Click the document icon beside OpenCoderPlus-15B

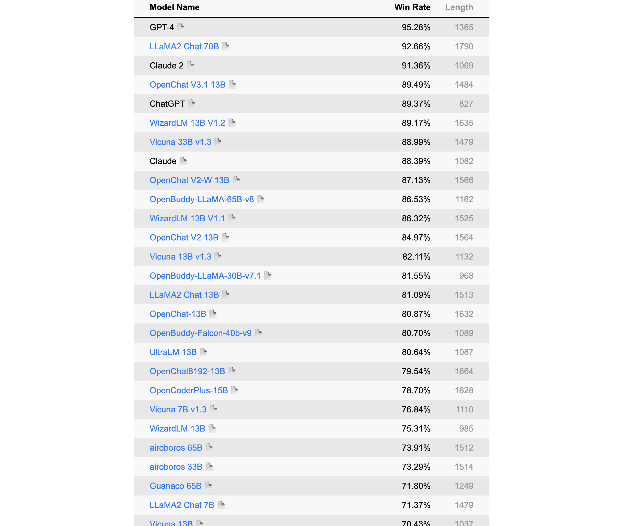coord(235,390)
